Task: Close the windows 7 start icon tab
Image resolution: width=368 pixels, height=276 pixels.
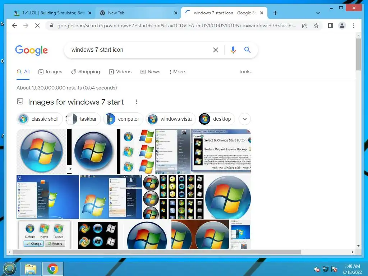Action: pos(262,13)
